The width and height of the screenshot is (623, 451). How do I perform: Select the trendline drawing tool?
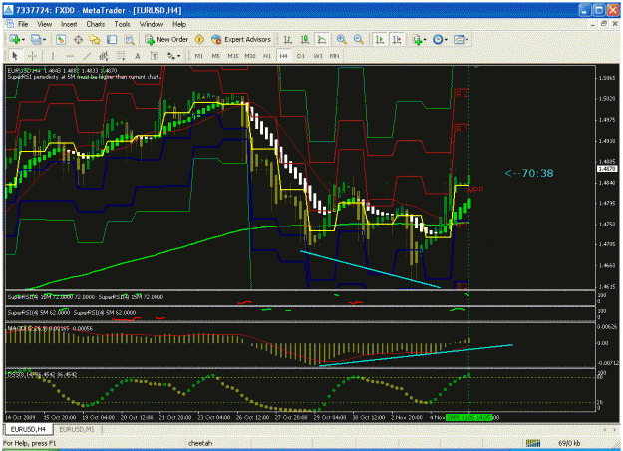click(87, 56)
